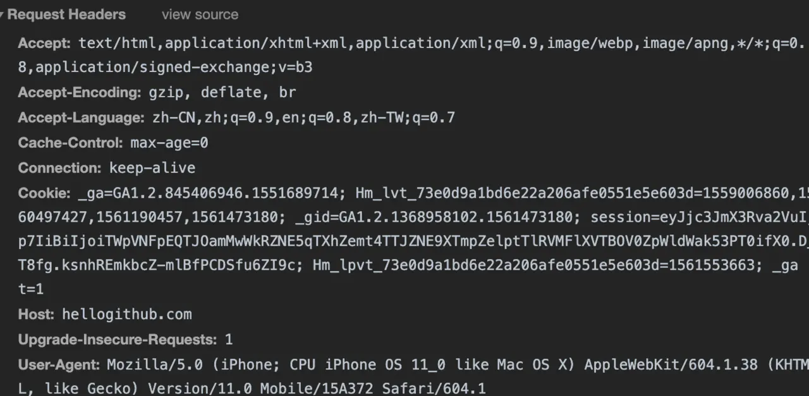Select the Cookie header label
Viewport: 809px width, 396px height.
click(44, 193)
